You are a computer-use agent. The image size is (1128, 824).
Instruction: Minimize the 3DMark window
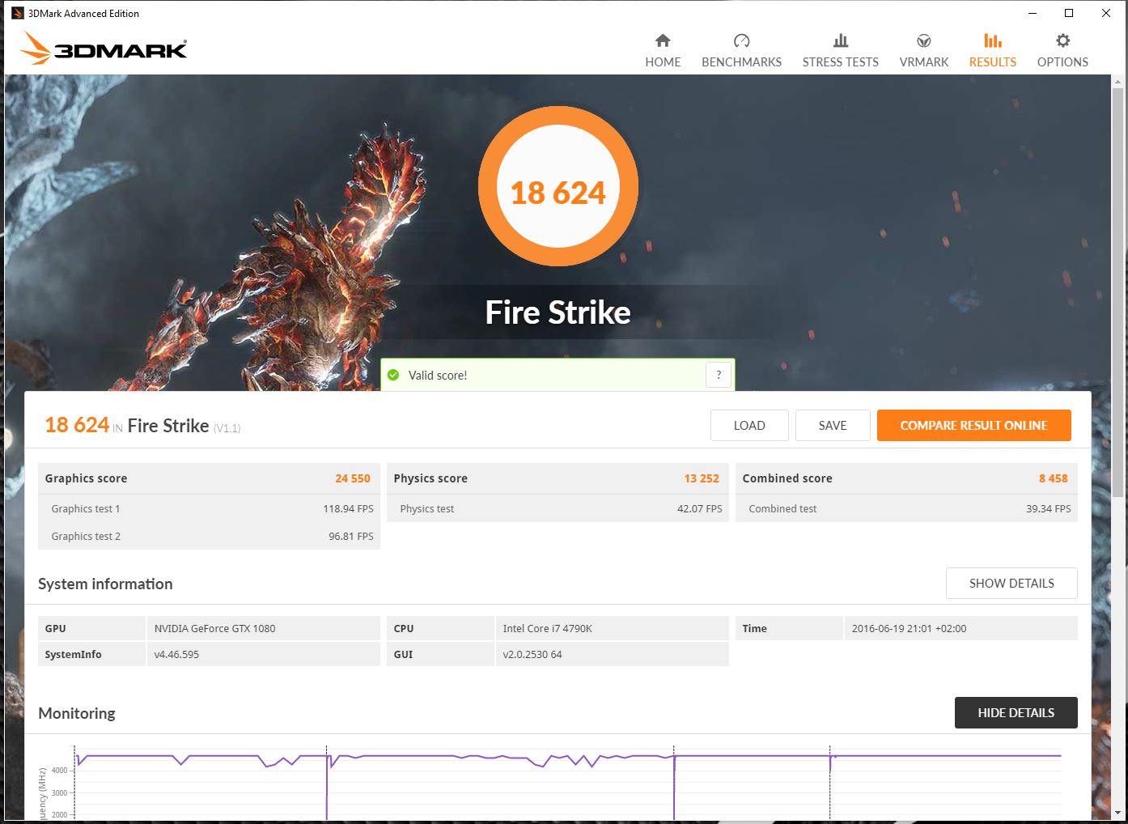coord(1033,13)
